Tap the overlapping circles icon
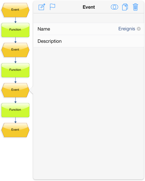The width and height of the screenshot is (145, 181). coord(114,7)
